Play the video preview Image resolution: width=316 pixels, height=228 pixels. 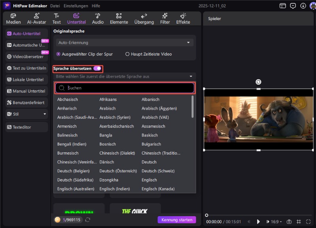tap(258, 222)
